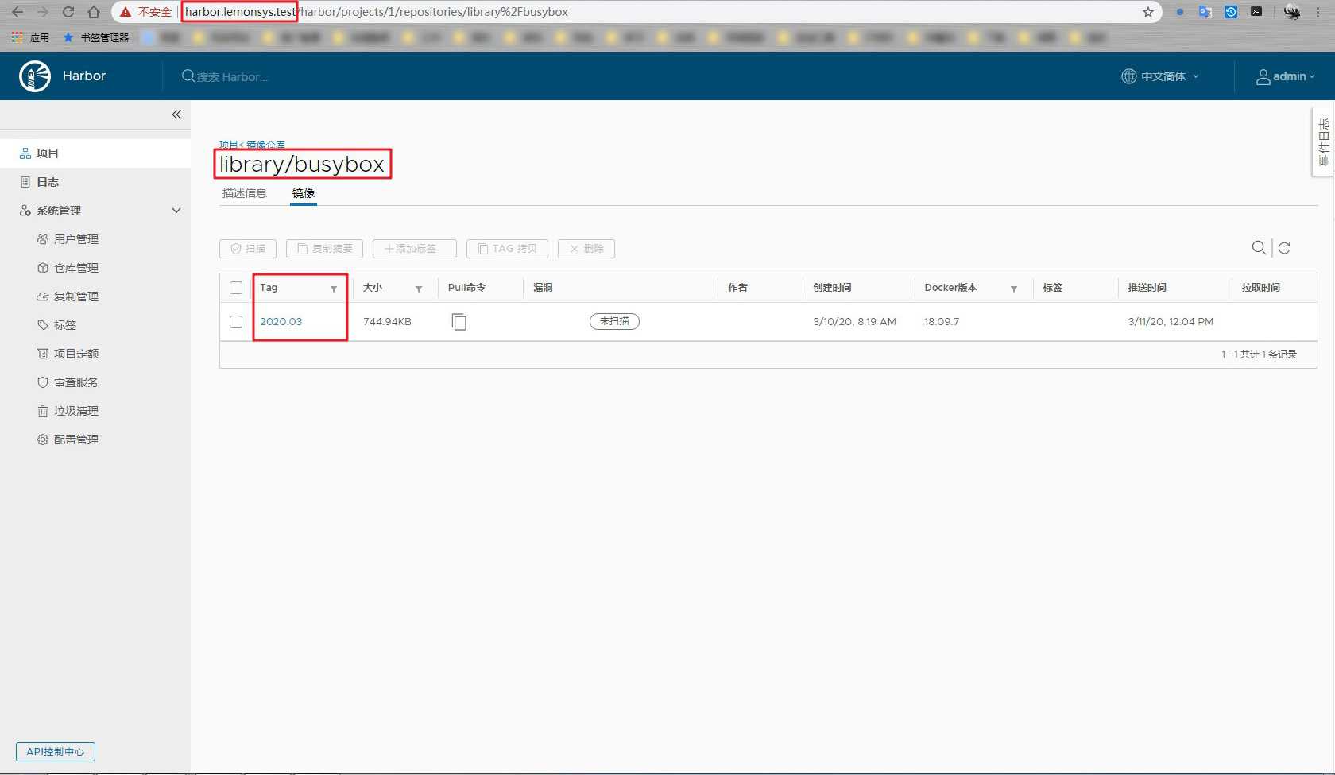This screenshot has width=1335, height=775.
Task: Click the browser home icon
Action: point(94,12)
